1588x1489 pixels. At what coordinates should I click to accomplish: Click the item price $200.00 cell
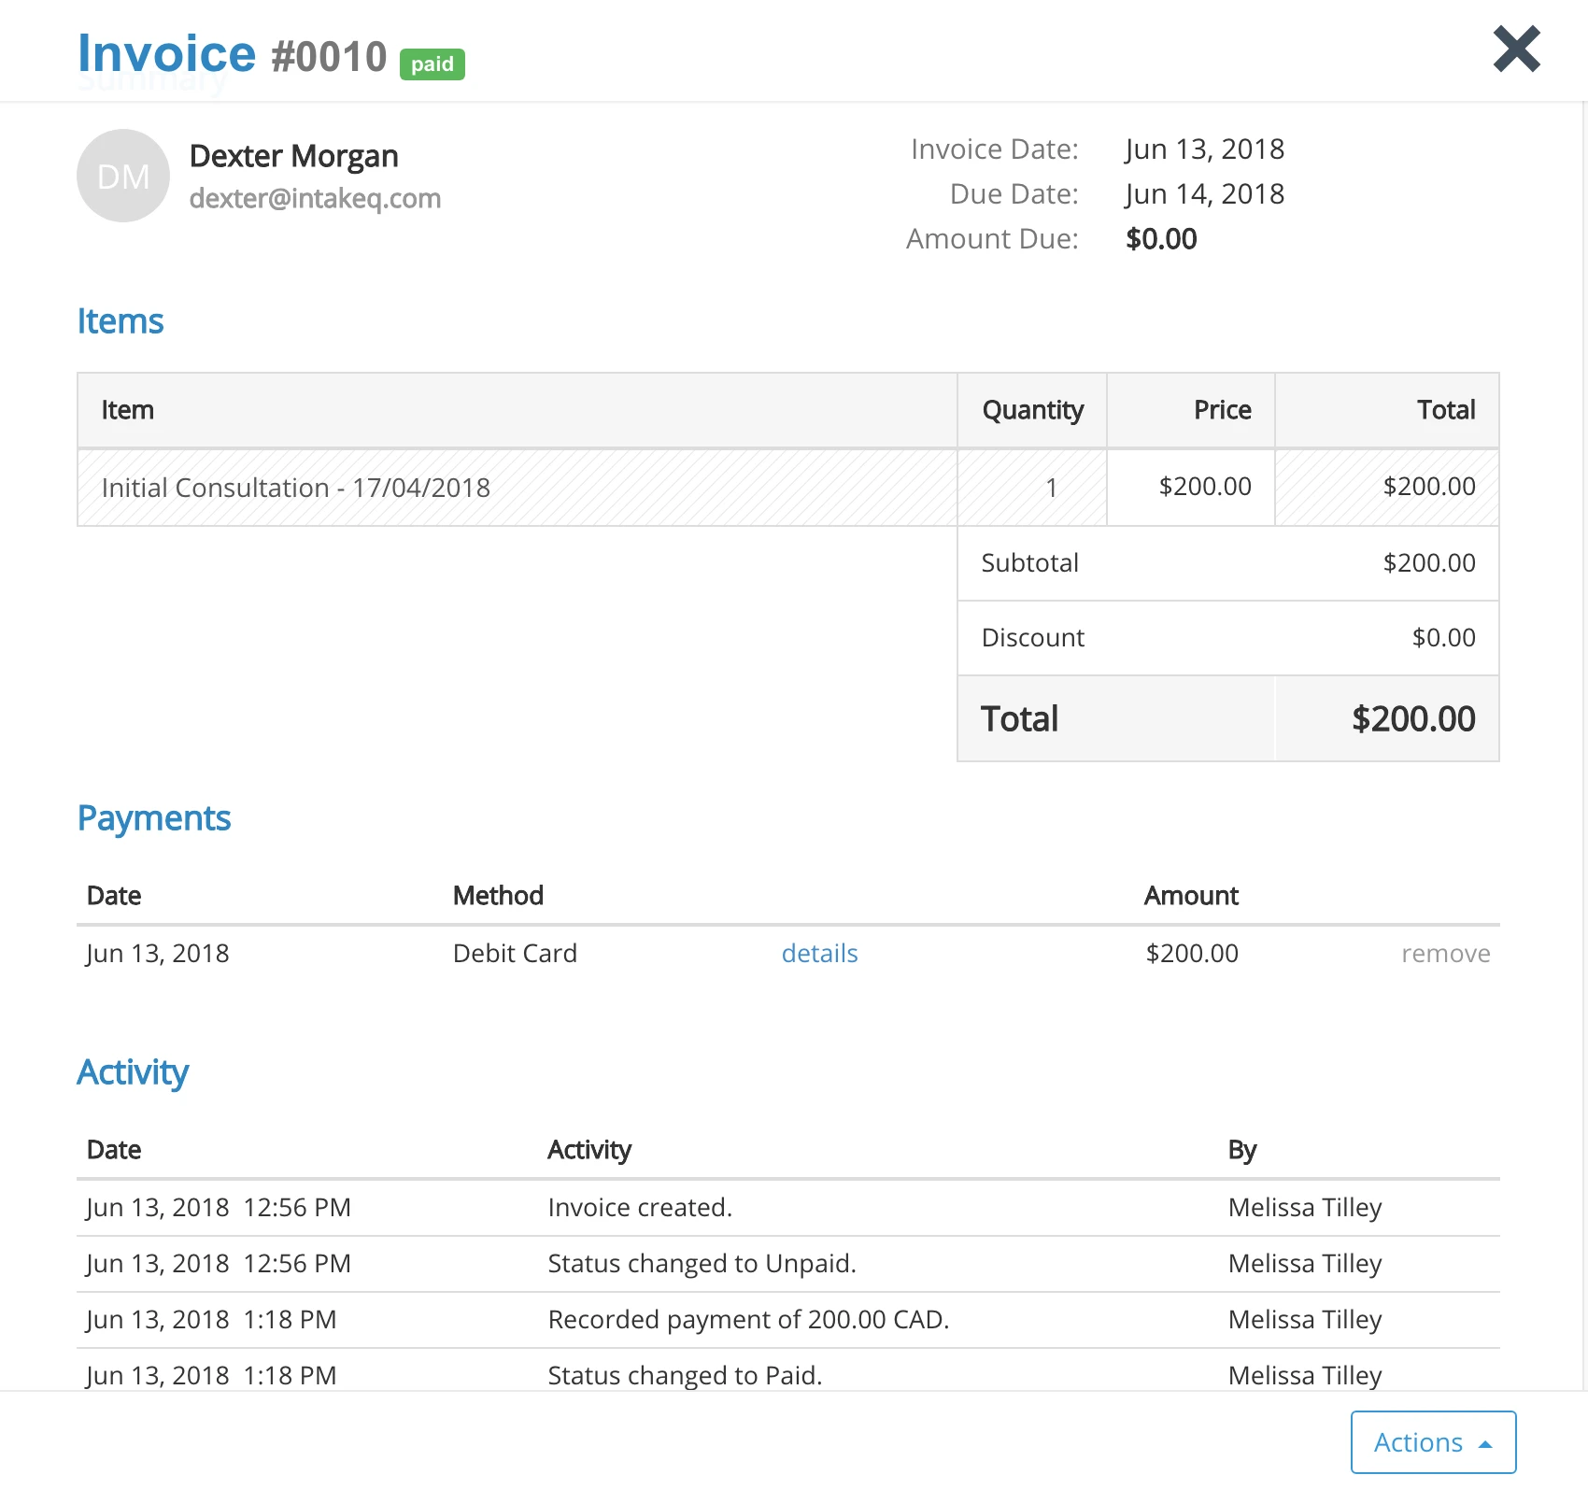pyautogui.click(x=1204, y=487)
